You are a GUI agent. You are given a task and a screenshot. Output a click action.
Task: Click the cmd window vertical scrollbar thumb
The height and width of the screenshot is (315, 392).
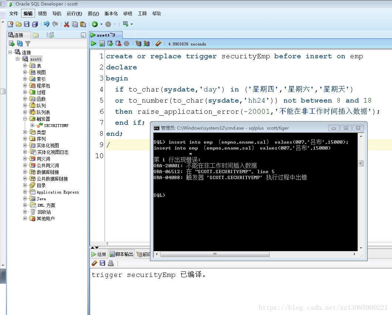tap(361, 163)
